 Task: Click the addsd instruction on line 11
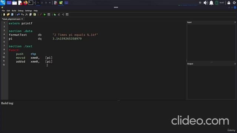pos(34,62)
